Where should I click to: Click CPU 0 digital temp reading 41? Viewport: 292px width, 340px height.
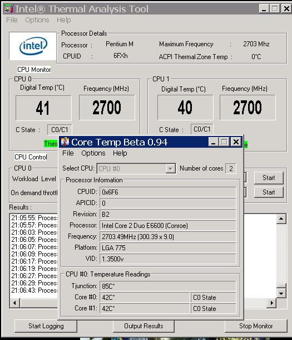(x=43, y=108)
